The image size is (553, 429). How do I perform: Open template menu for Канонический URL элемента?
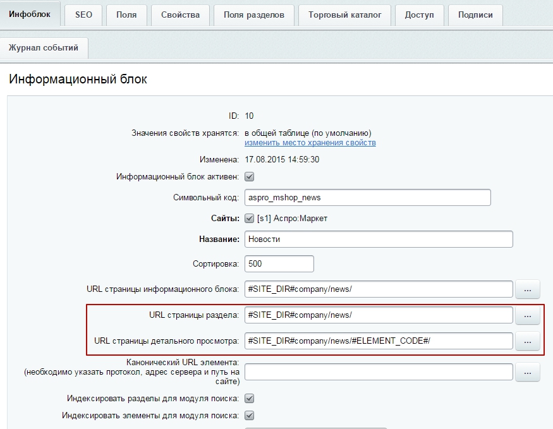tap(528, 372)
